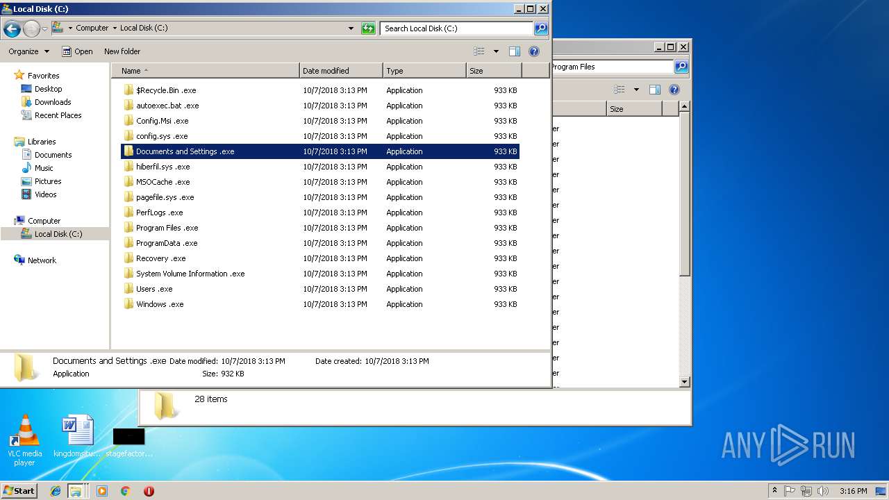Click the Back navigation arrow
889x500 pixels.
[x=12, y=28]
